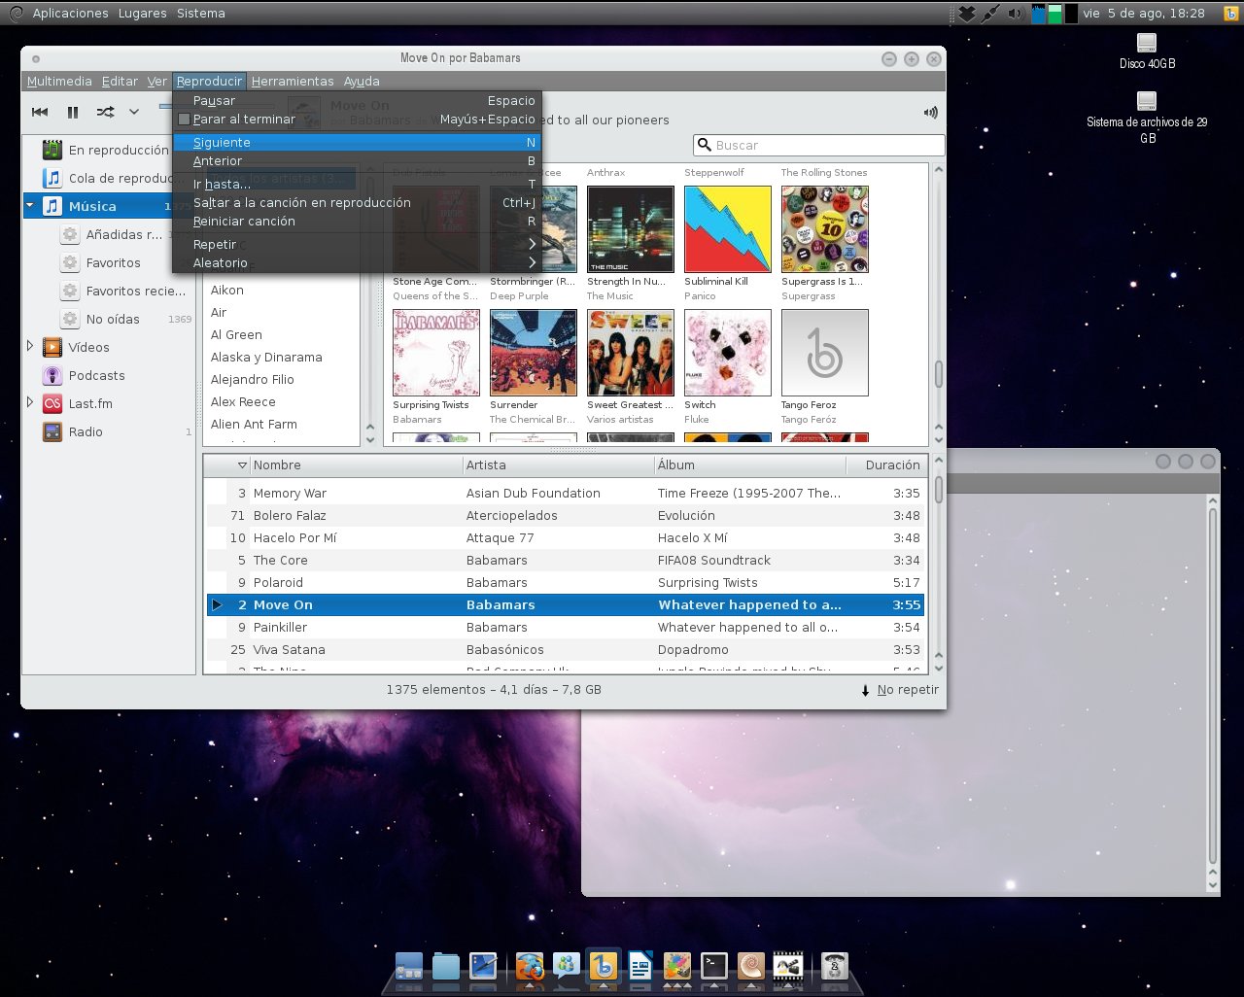Screen dimensions: 1244x997
Task: Launch Firefox from the dock
Action: [530, 966]
